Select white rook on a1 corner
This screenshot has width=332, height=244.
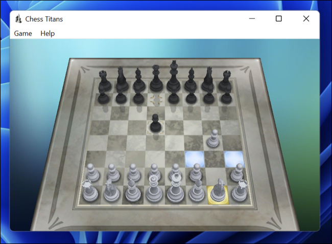(x=90, y=190)
